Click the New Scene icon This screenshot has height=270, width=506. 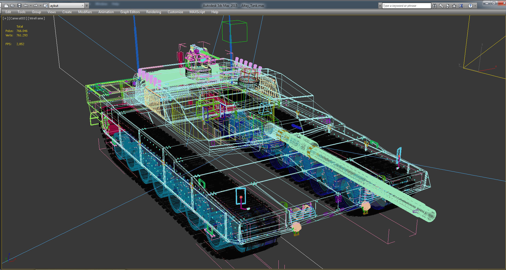coord(6,5)
